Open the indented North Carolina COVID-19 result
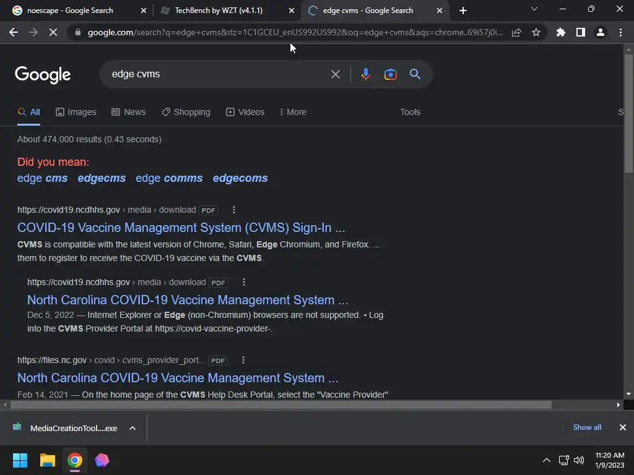This screenshot has height=475, width=634. pyautogui.click(x=188, y=300)
